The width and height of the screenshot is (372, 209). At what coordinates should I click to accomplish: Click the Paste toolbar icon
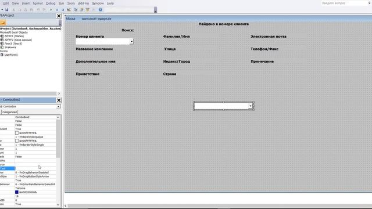coord(26,10)
